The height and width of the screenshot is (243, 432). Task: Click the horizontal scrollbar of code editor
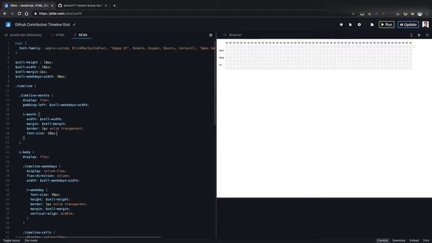click(88, 237)
